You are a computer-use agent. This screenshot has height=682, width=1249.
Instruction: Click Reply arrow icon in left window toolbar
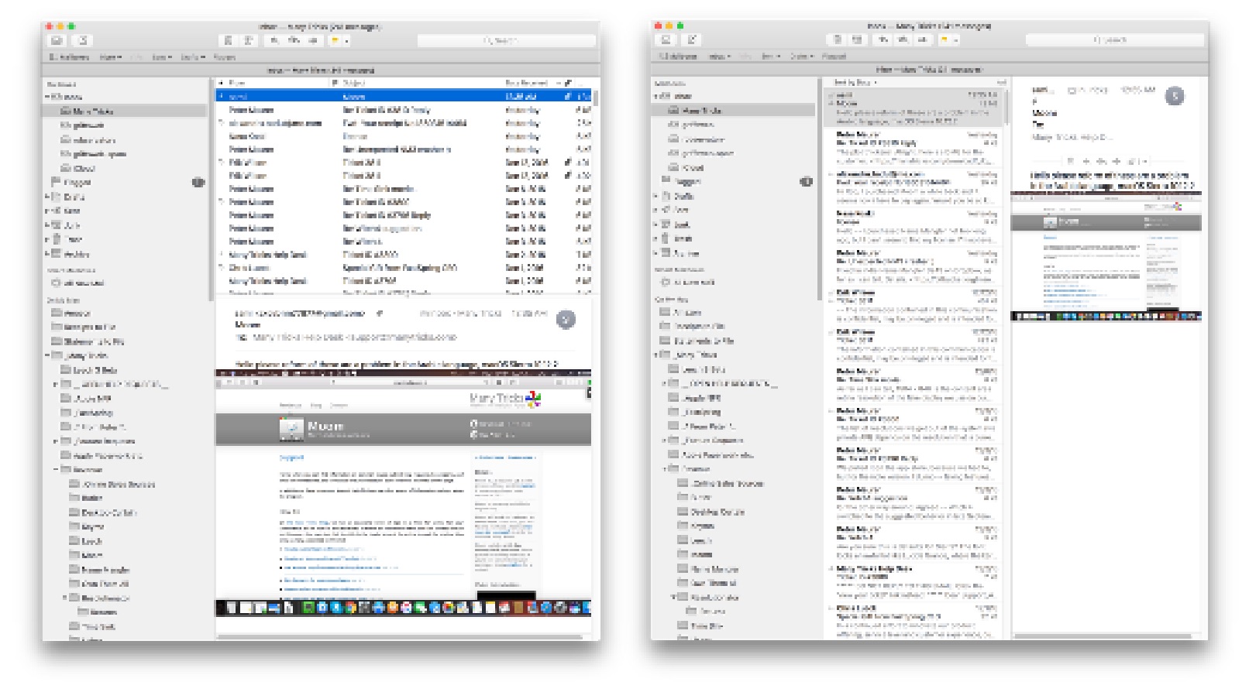coord(275,40)
